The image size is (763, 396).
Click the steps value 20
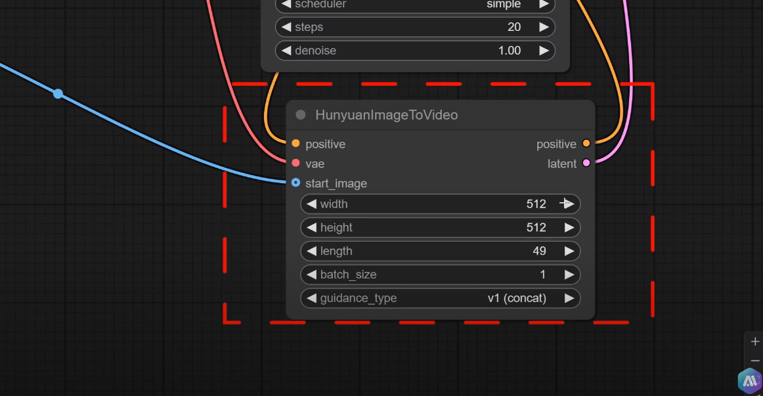[x=514, y=27]
